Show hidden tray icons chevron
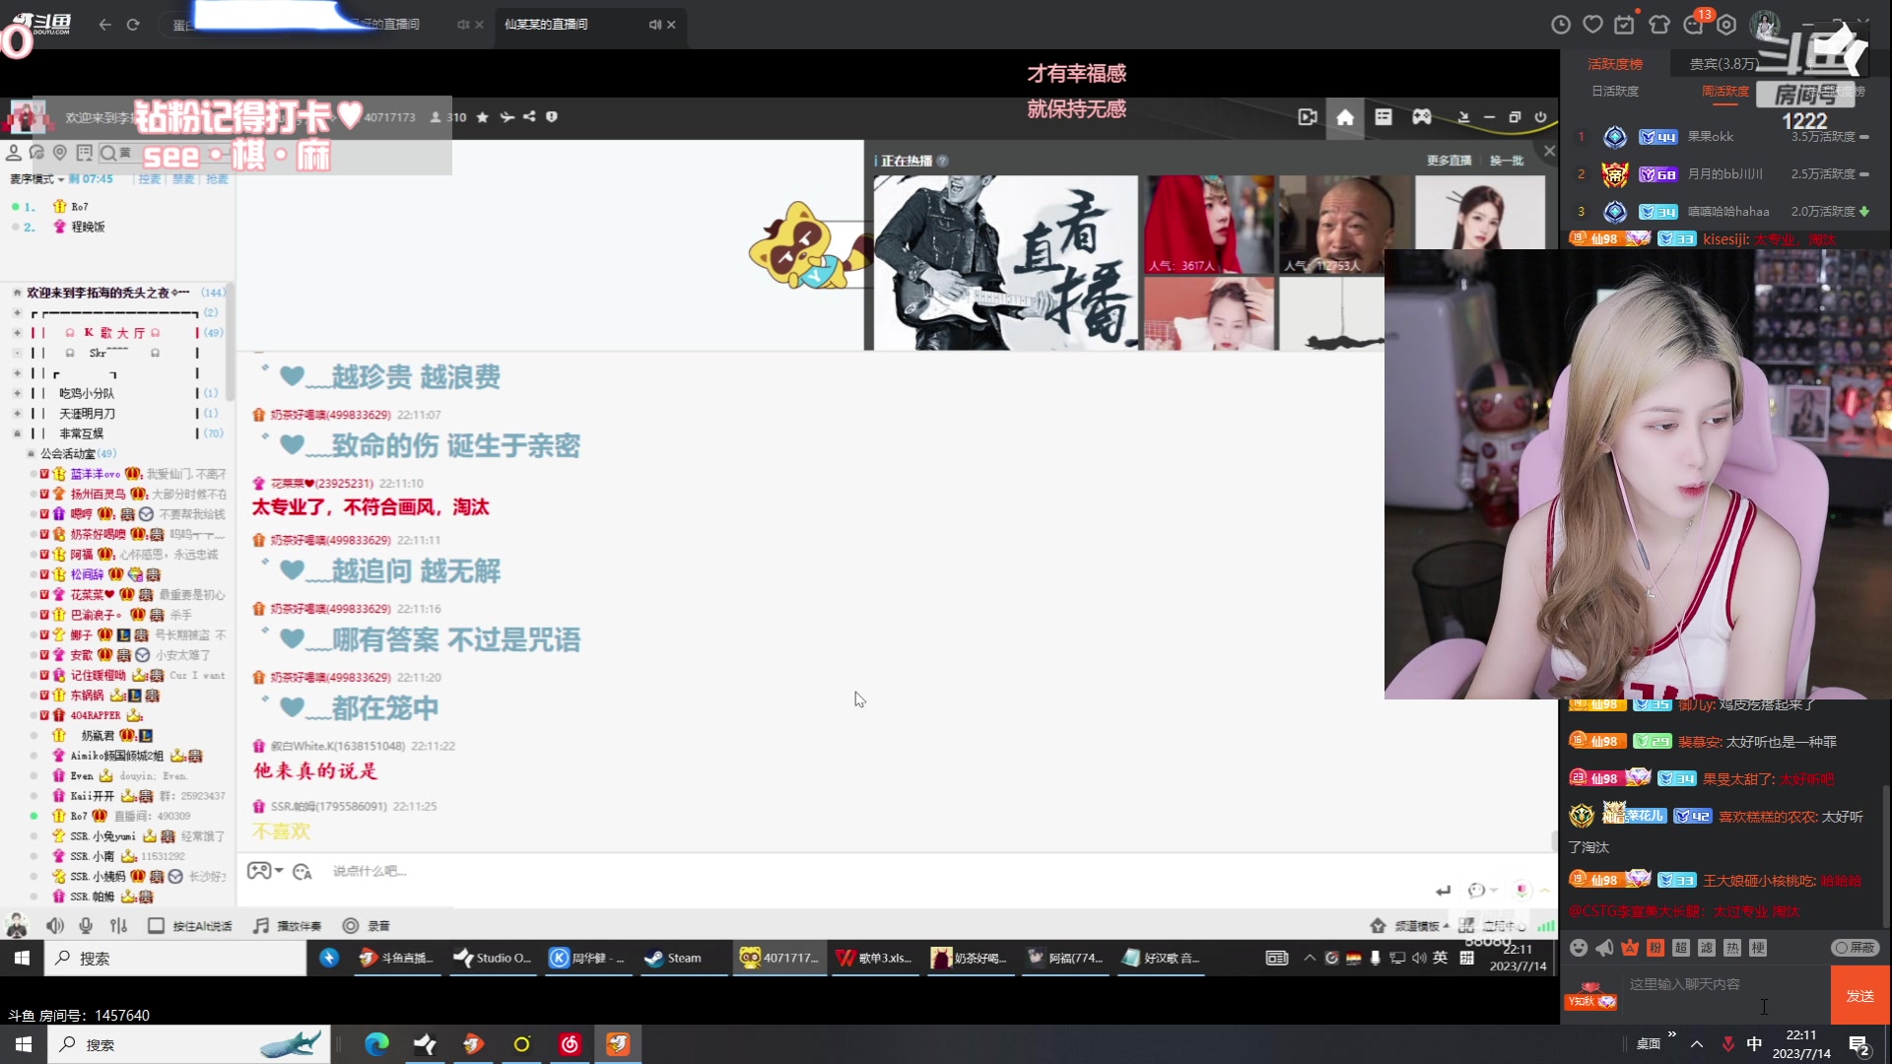 (1697, 1044)
